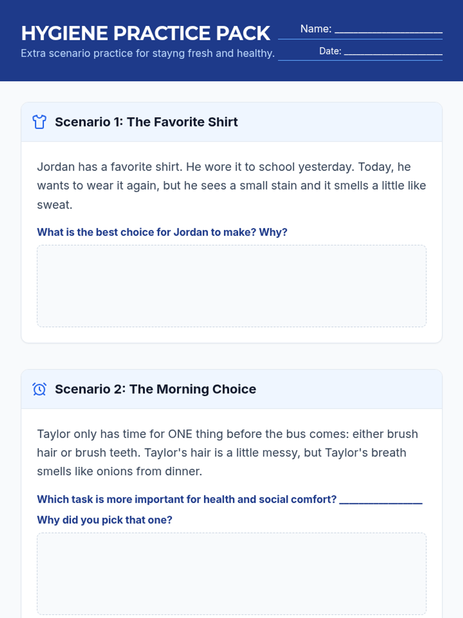
Task: Click the question "What is the best choice for Jordan"
Action: click(162, 232)
